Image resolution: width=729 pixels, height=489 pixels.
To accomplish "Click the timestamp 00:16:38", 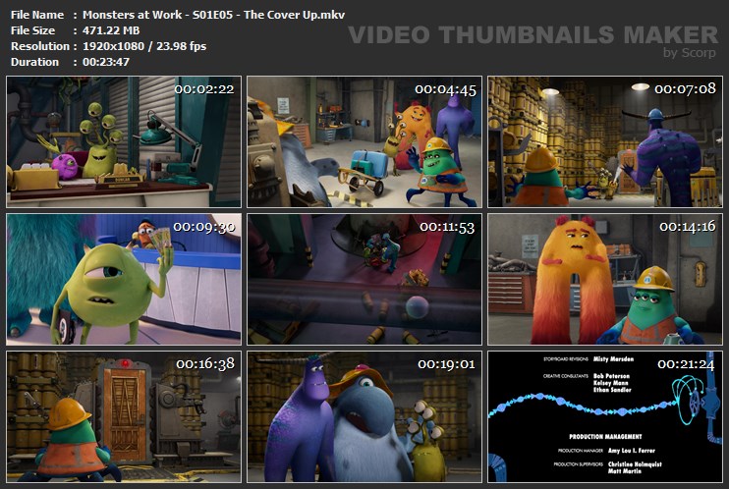I will click(205, 364).
